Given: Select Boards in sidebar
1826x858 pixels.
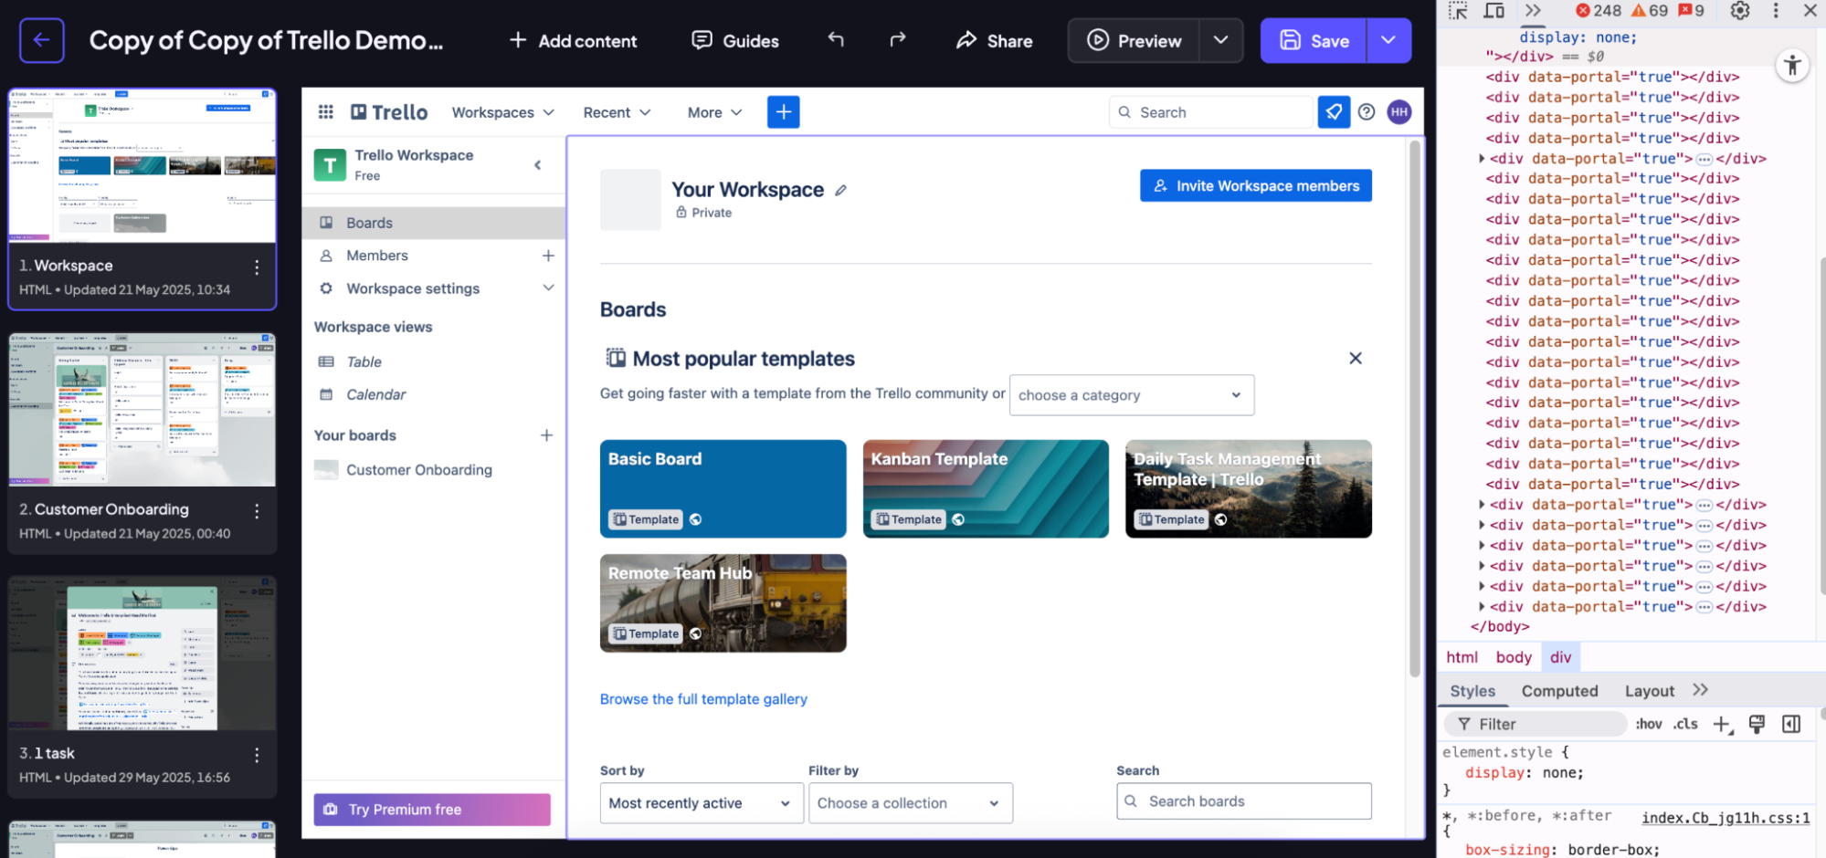Looking at the screenshot, I should tap(434, 223).
